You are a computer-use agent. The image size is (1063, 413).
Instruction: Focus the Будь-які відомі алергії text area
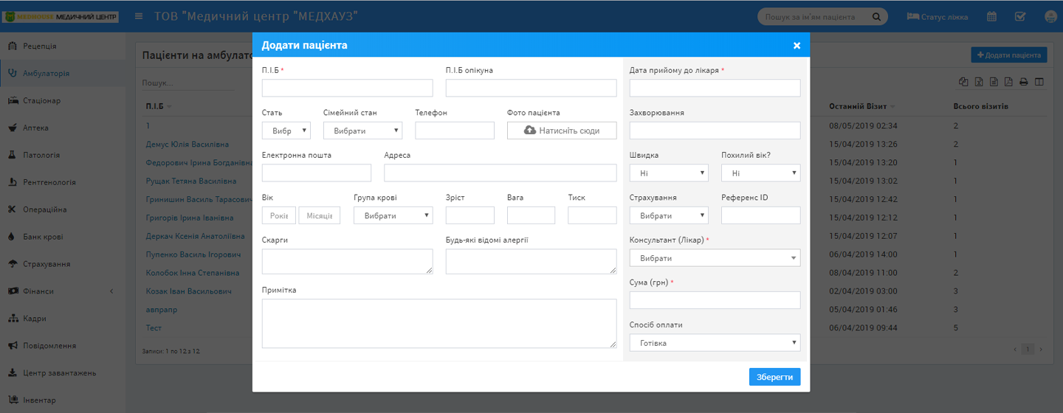point(531,261)
